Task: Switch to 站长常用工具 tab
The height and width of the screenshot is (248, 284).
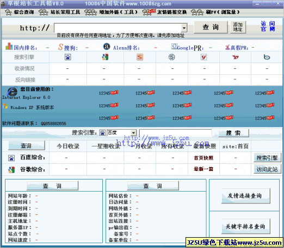Action: point(59,12)
